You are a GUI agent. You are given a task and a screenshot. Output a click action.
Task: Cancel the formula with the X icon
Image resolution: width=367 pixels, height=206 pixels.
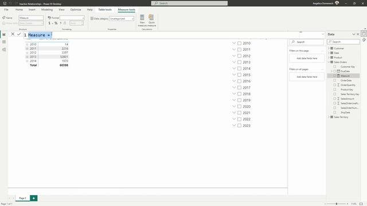click(x=13, y=34)
